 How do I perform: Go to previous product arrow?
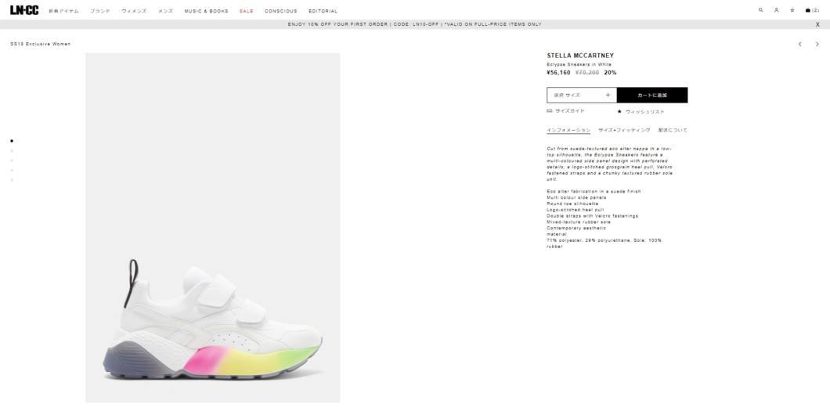tap(799, 45)
